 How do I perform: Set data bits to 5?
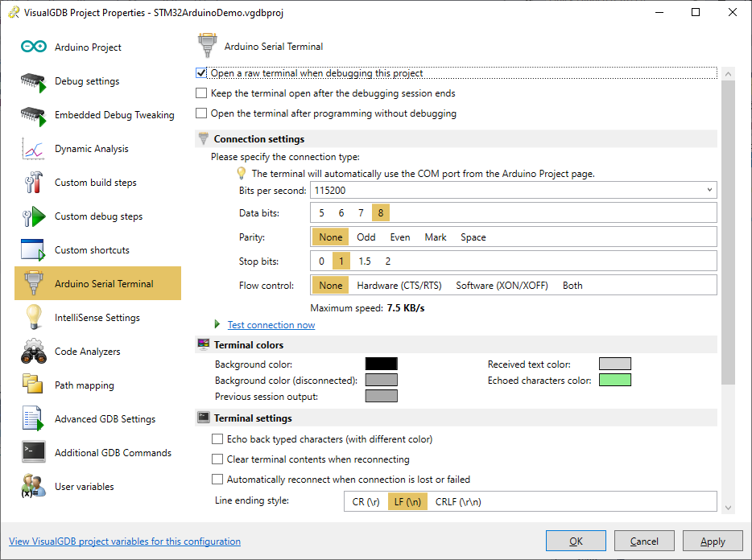click(x=321, y=213)
